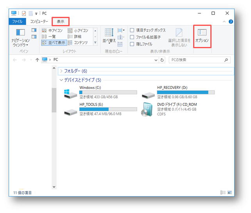Click size all columns to fit icon
The width and height of the screenshot is (251, 213).
(120, 44)
